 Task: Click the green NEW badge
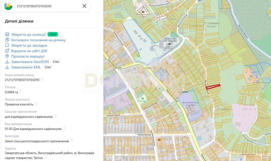[53, 34]
